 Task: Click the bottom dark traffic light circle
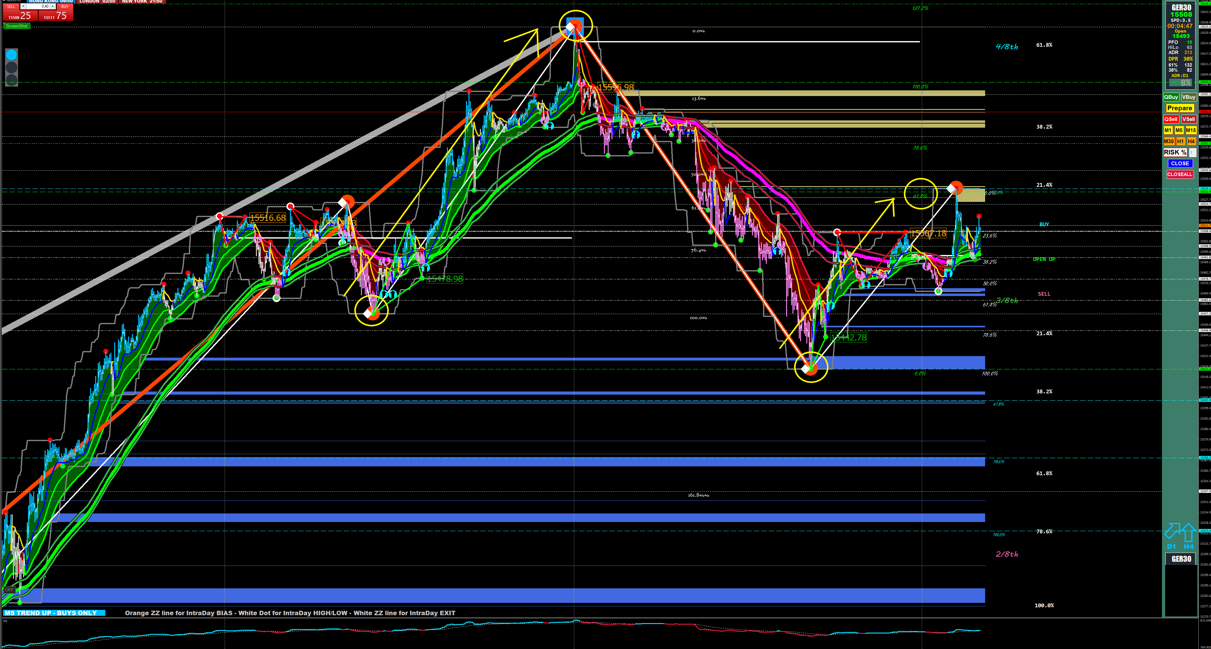pyautogui.click(x=11, y=80)
